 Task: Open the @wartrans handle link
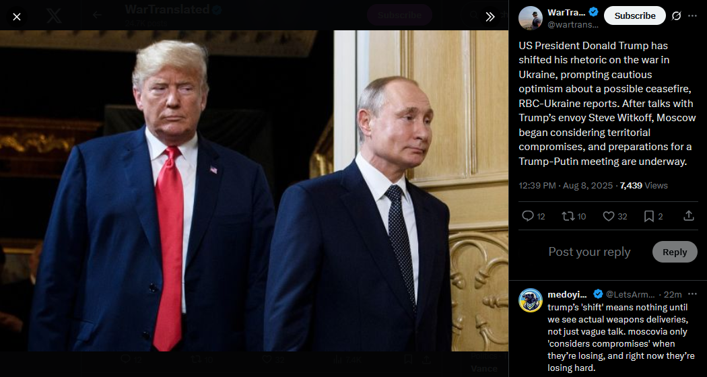pyautogui.click(x=572, y=26)
